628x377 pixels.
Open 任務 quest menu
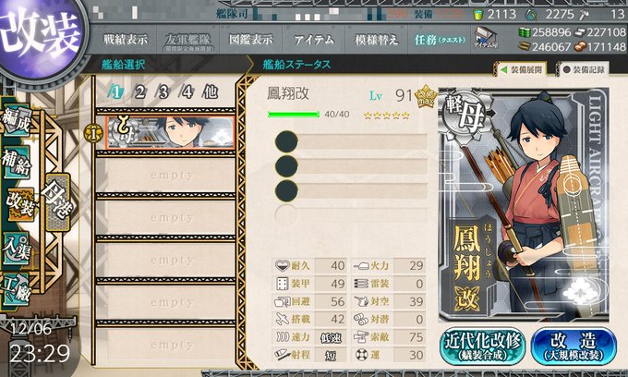(440, 39)
